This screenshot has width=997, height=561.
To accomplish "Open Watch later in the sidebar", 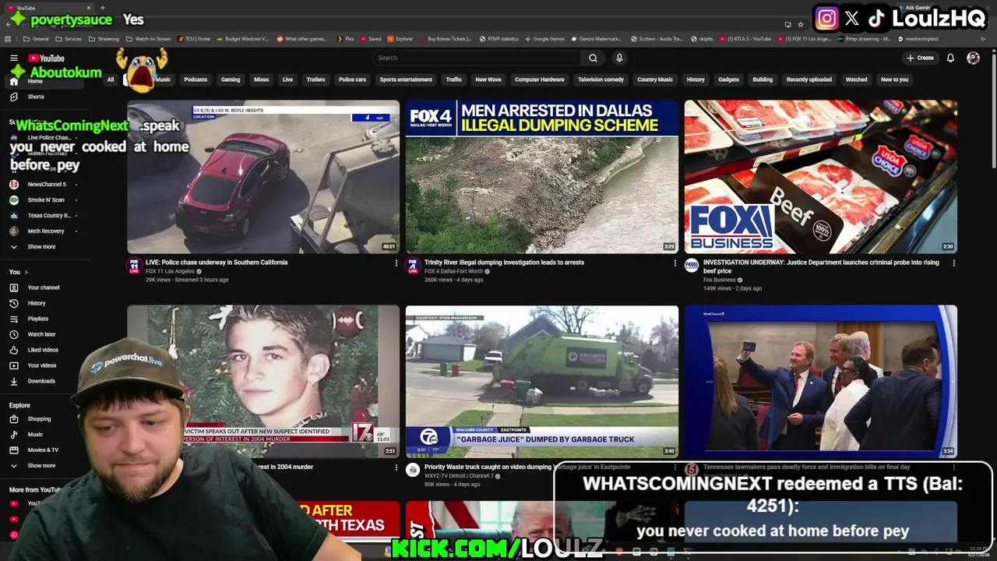I will tap(41, 334).
